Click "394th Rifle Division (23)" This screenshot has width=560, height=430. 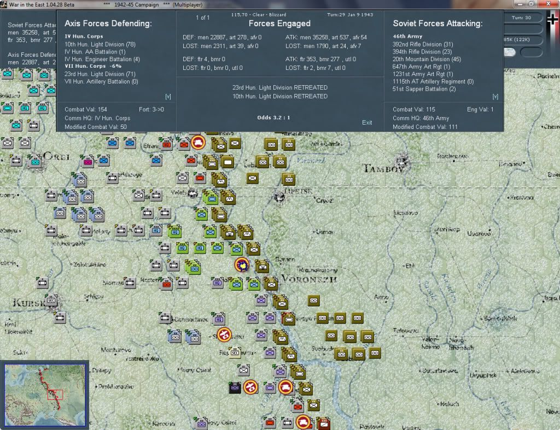[422, 52]
